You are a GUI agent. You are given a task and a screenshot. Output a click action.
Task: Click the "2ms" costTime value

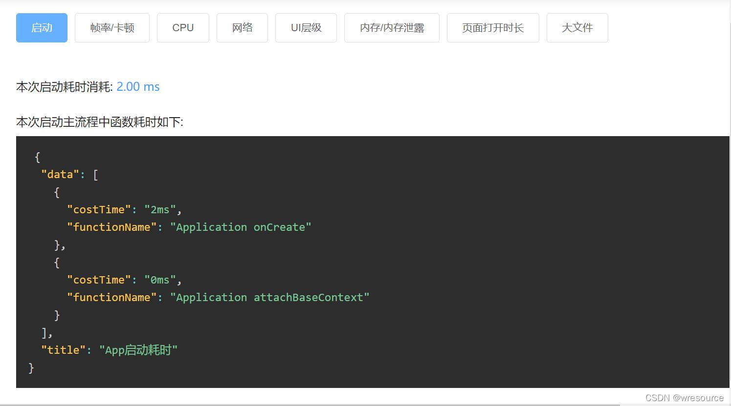pos(160,209)
